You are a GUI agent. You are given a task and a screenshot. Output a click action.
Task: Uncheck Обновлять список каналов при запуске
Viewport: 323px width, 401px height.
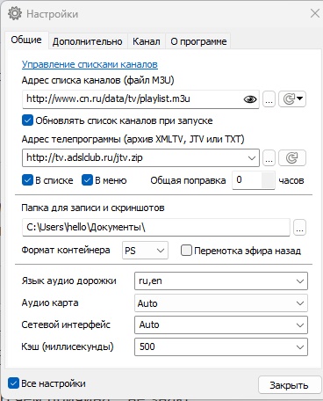pos(27,120)
